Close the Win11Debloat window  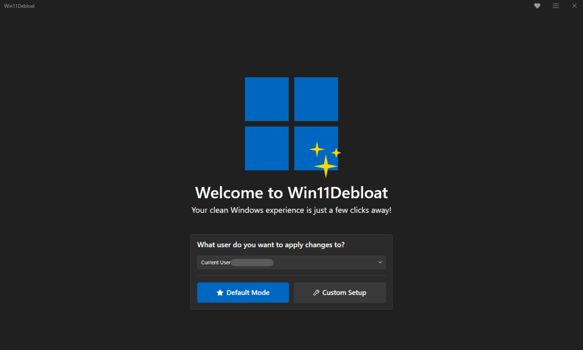(574, 6)
